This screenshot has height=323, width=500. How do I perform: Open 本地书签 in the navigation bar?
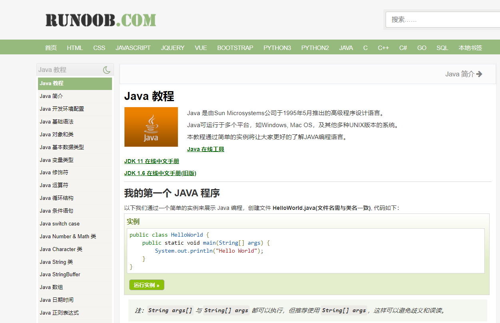(x=470, y=48)
